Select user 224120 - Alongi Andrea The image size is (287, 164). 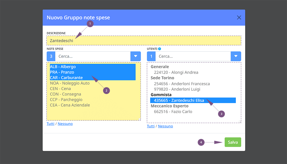pyautogui.click(x=193, y=72)
